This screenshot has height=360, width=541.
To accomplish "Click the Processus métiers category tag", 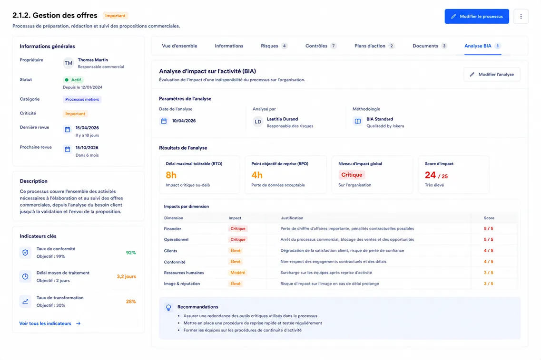I will click(x=82, y=99).
